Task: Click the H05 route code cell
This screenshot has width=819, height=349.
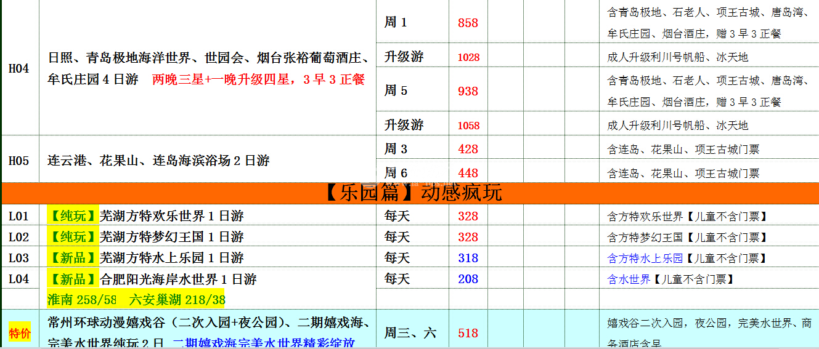Action: tap(19, 161)
